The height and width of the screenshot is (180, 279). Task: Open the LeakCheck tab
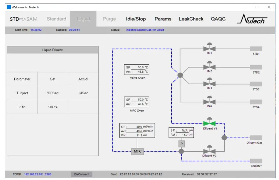click(x=191, y=19)
